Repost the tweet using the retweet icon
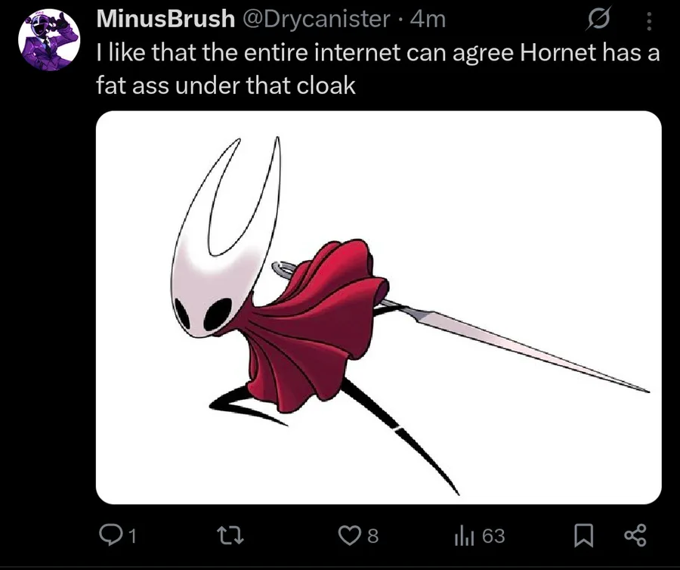The width and height of the screenshot is (680, 570). point(230,535)
